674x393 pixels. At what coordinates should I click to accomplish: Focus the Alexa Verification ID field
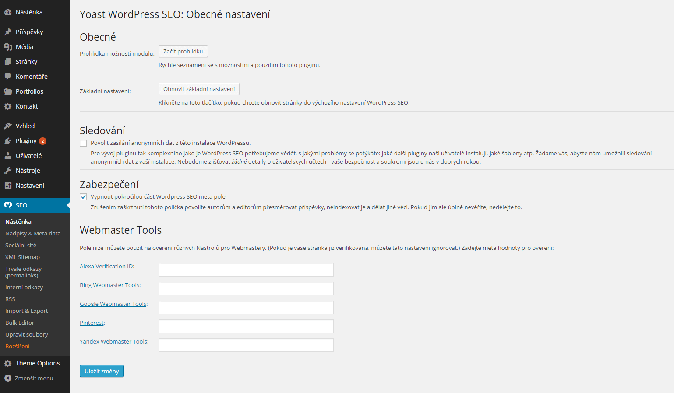[x=246, y=270]
